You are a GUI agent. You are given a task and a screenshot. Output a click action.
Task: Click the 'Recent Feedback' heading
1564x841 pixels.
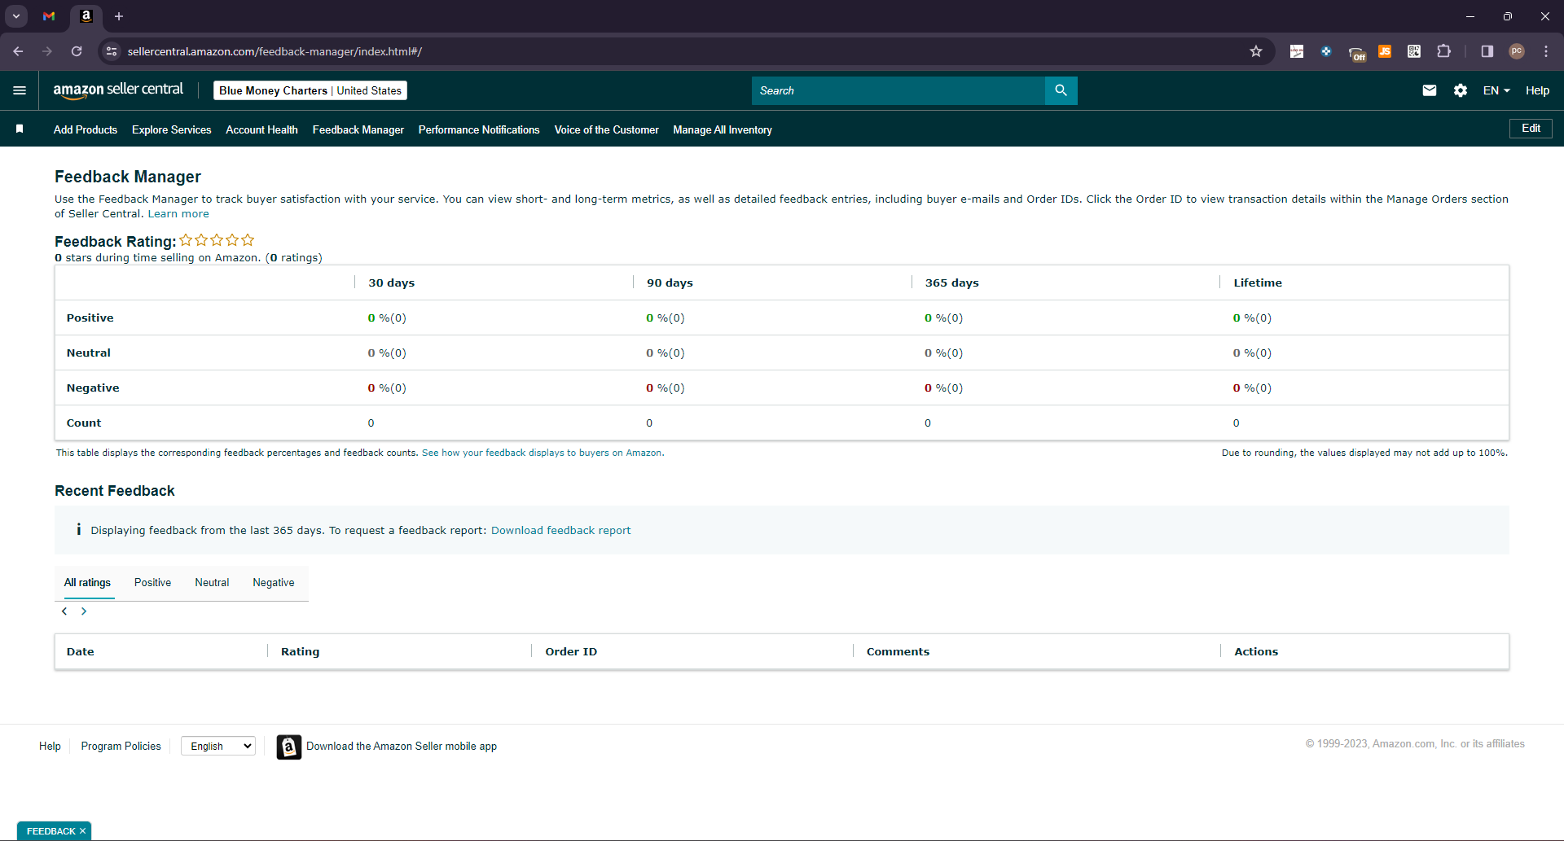click(x=115, y=491)
